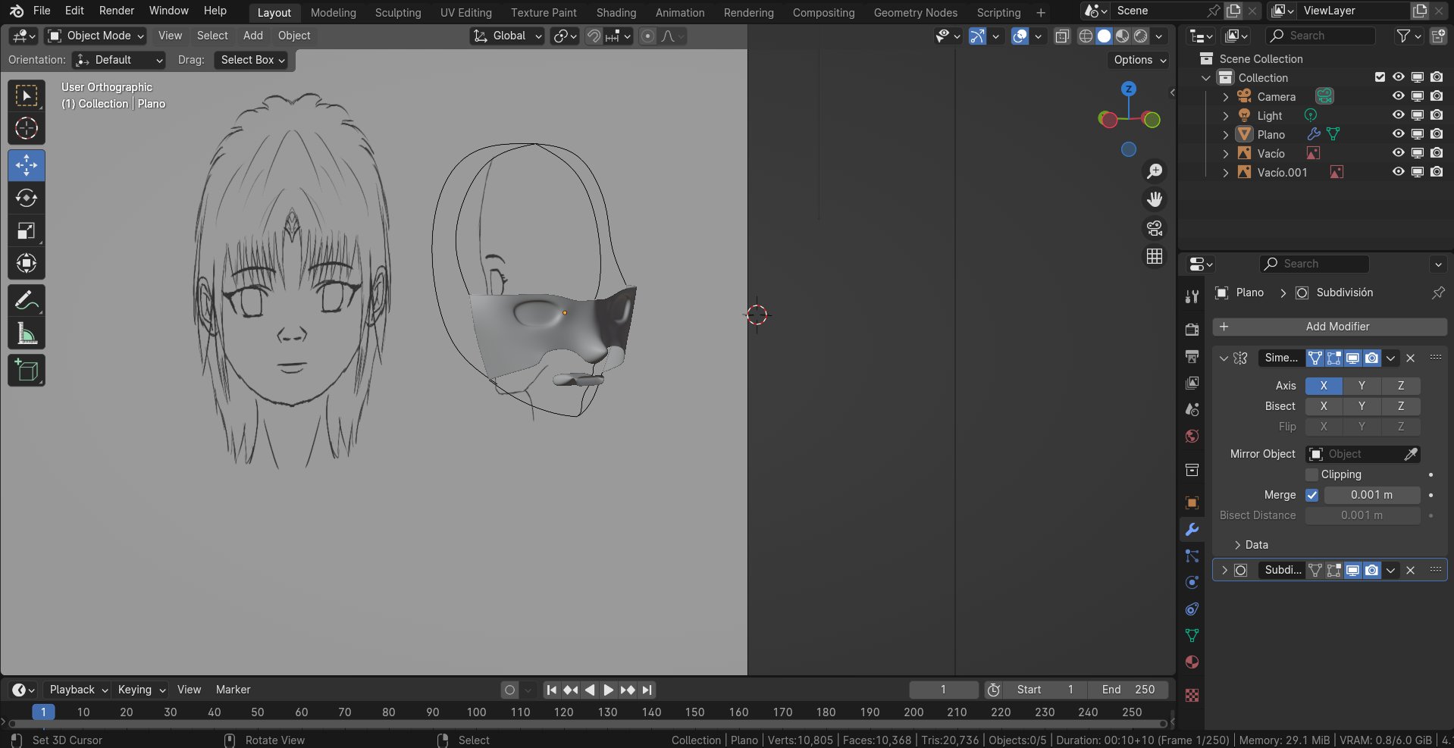Viewport: 1454px width, 748px height.
Task: Click the pan view hand icon
Action: click(x=1155, y=199)
